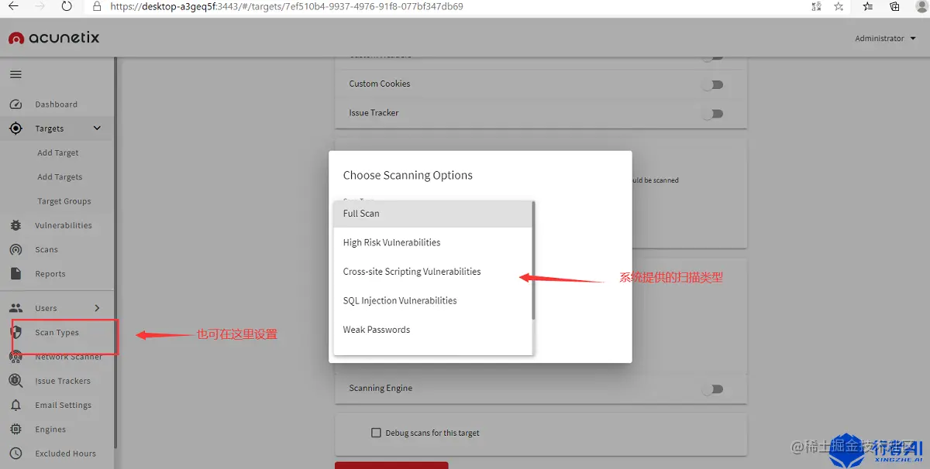Click the Reports sidebar label

(x=50, y=274)
